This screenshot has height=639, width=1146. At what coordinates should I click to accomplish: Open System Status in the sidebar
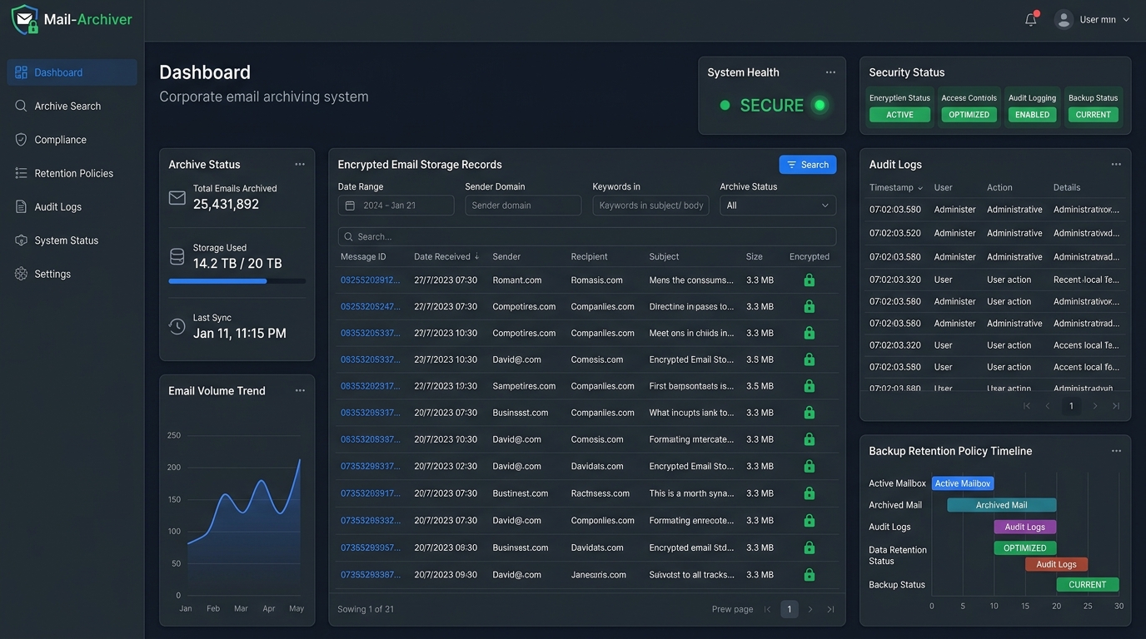point(72,240)
